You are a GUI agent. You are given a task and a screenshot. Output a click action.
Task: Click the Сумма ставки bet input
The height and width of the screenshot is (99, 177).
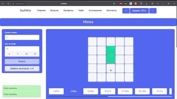point(22,37)
